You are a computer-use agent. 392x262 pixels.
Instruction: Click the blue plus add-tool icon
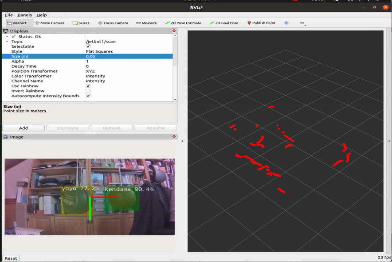(286, 23)
